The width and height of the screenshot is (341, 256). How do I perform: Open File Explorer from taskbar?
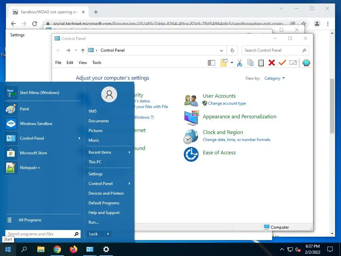pyautogui.click(x=41, y=249)
